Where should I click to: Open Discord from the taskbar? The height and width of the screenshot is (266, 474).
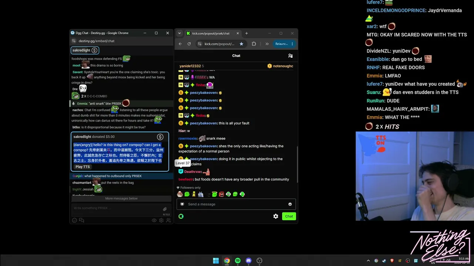(x=248, y=260)
